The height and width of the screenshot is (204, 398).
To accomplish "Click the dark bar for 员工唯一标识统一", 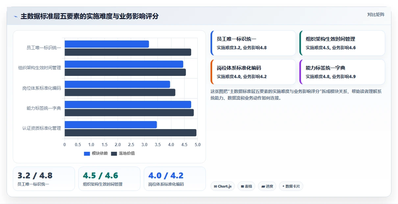I will [x=128, y=52].
